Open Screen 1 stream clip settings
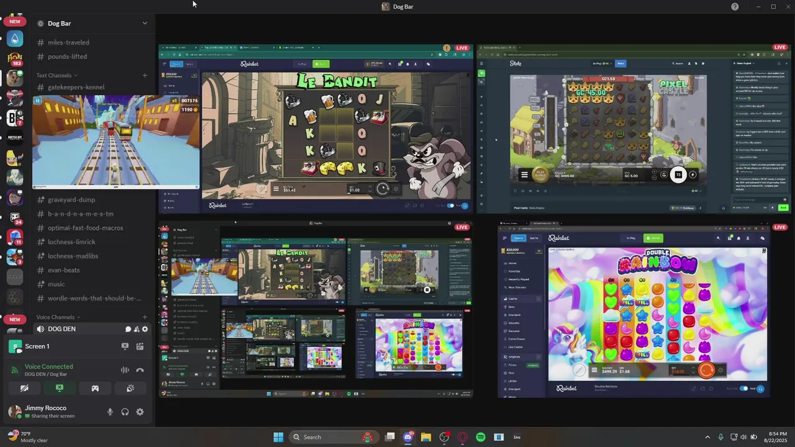 pyautogui.click(x=140, y=346)
